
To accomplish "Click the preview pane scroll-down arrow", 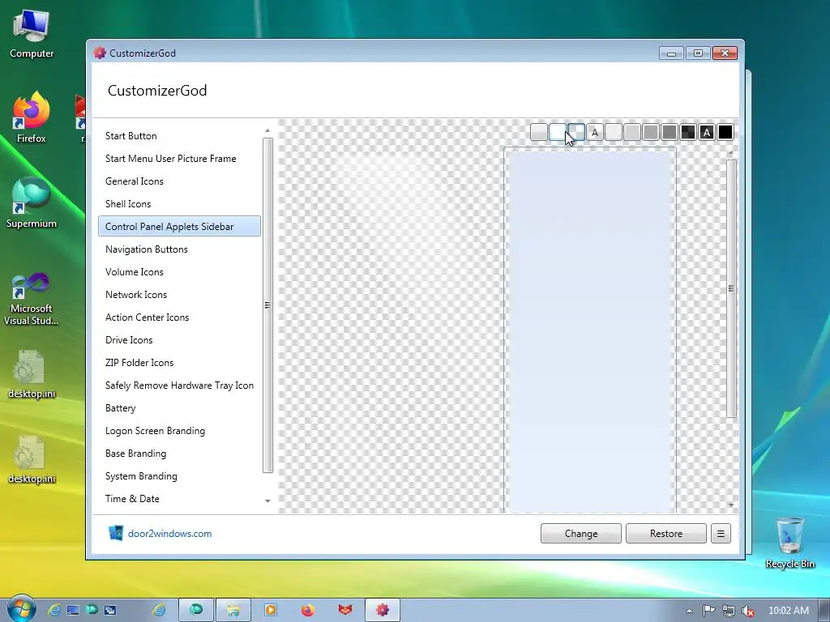I will 731,505.
